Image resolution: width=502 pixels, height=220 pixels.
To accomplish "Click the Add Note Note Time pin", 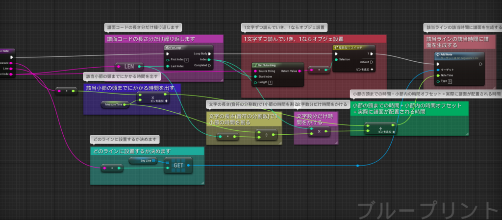I will click(438, 75).
